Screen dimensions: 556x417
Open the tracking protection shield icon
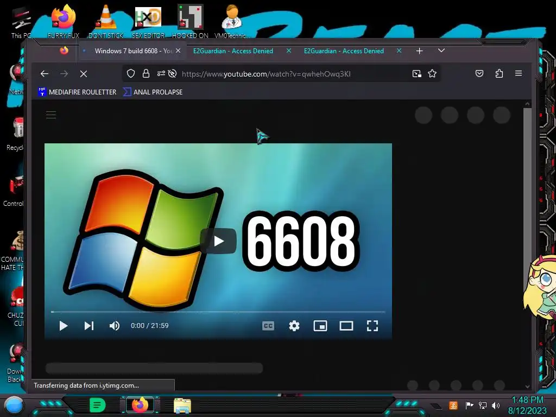click(x=131, y=73)
